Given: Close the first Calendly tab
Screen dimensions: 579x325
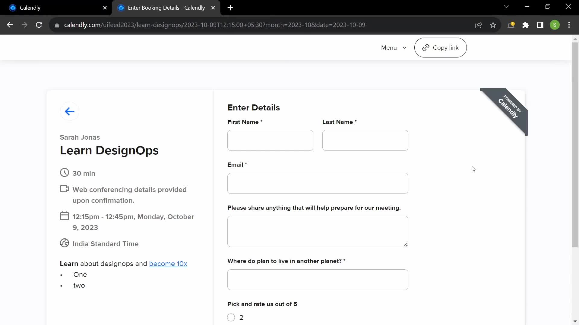Looking at the screenshot, I should (105, 8).
